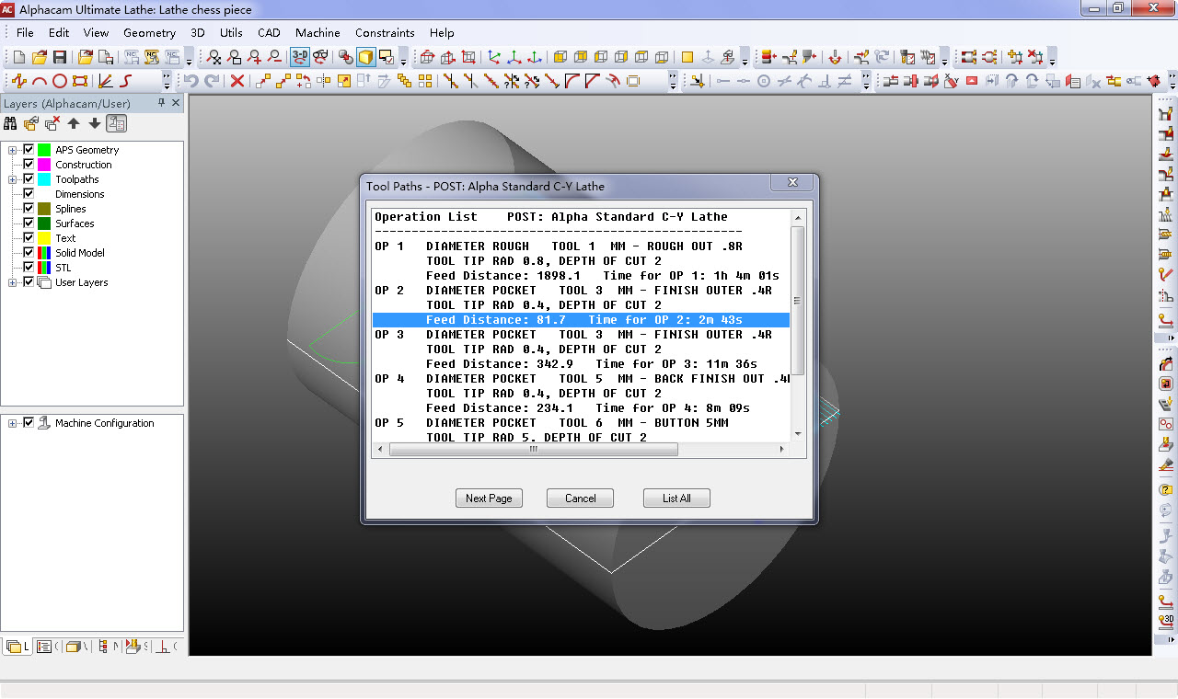Click the Cancel button in Tool Paths dialog

tap(581, 498)
